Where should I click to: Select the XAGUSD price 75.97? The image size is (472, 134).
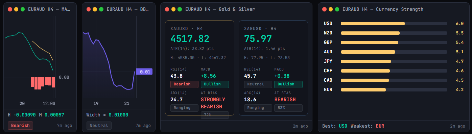click(258, 39)
